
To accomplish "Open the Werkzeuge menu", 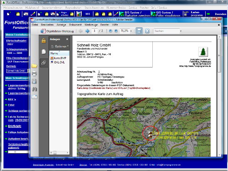I will click(x=91, y=25).
